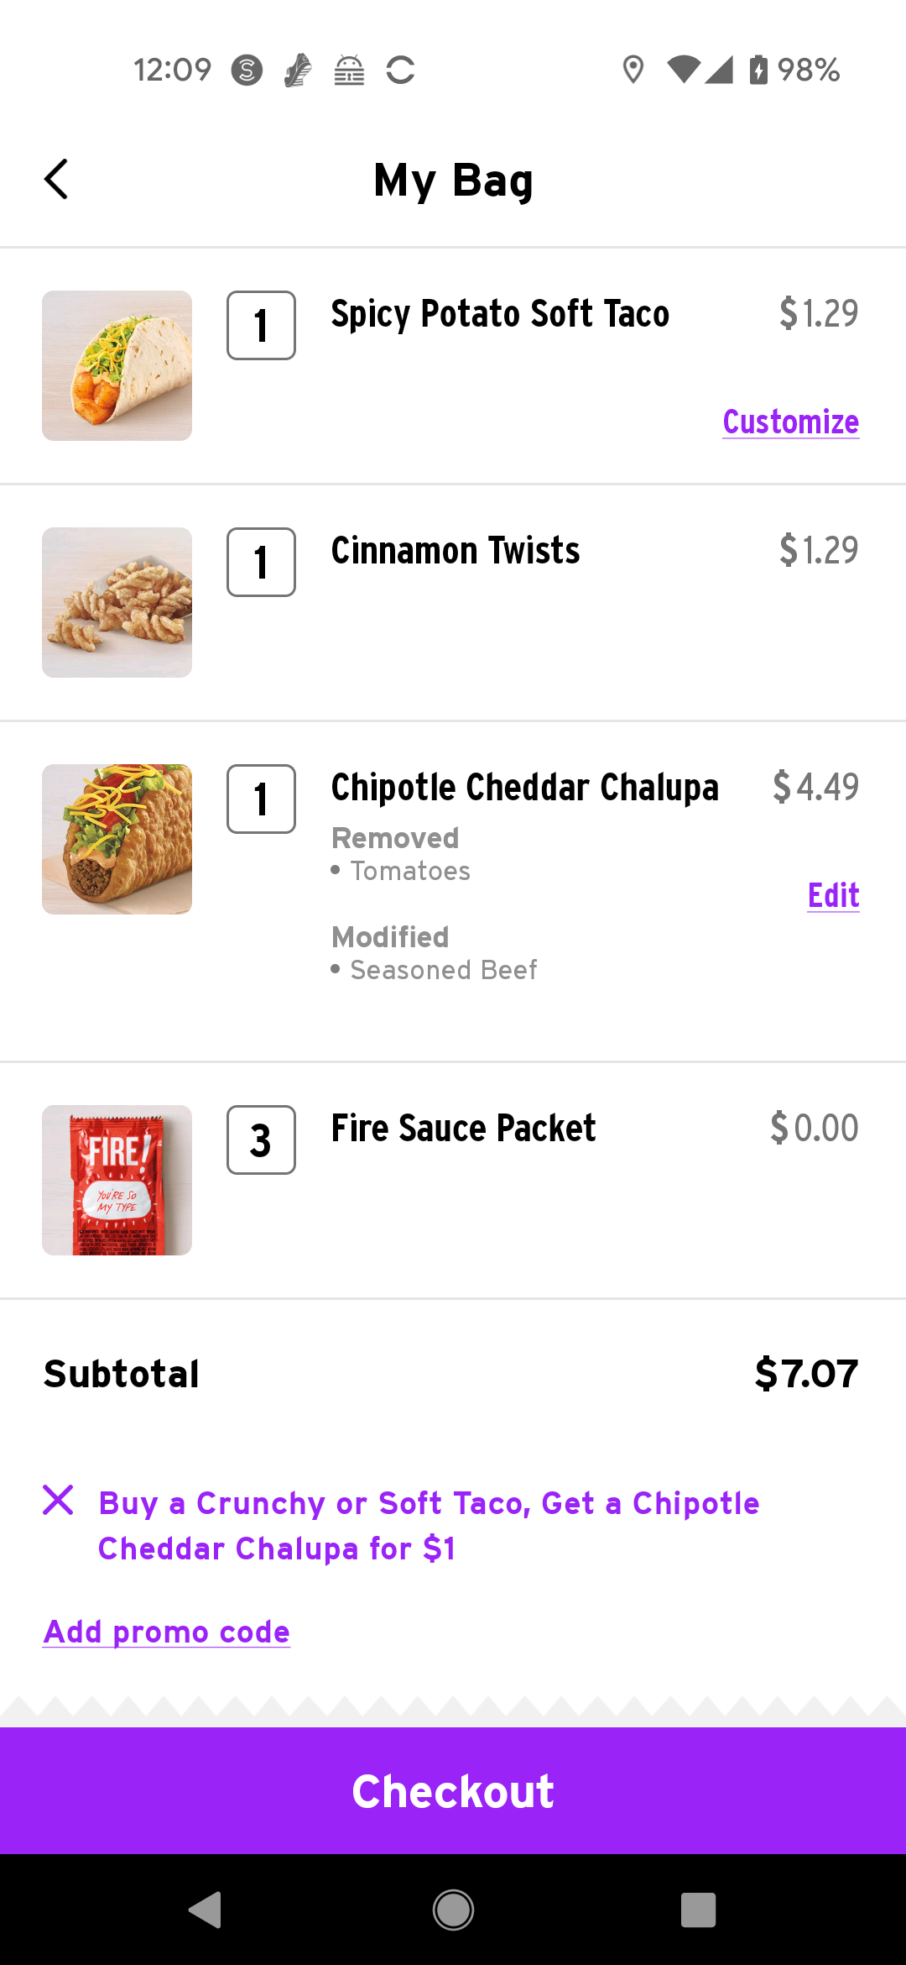
Task: Tap the Spicy Potato Soft Taco image
Action: (117, 366)
